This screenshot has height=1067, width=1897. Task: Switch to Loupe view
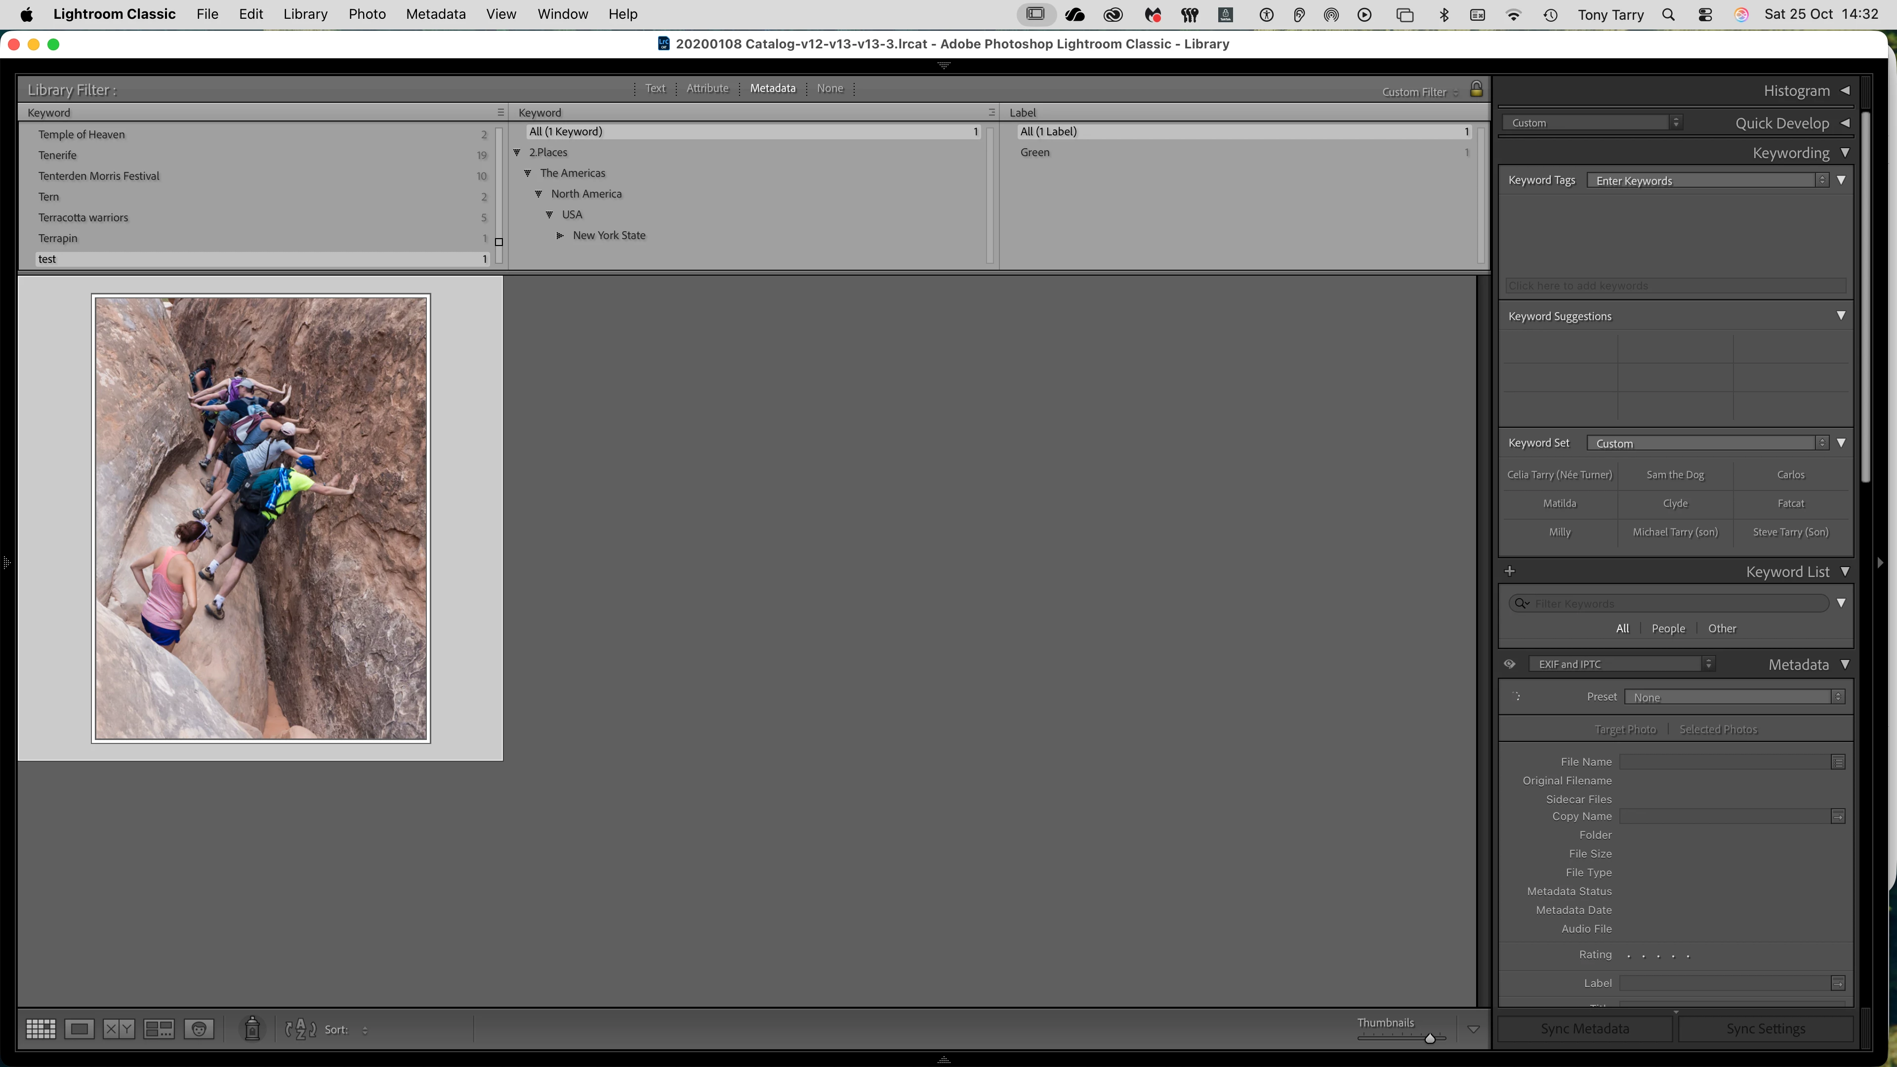tap(79, 1028)
